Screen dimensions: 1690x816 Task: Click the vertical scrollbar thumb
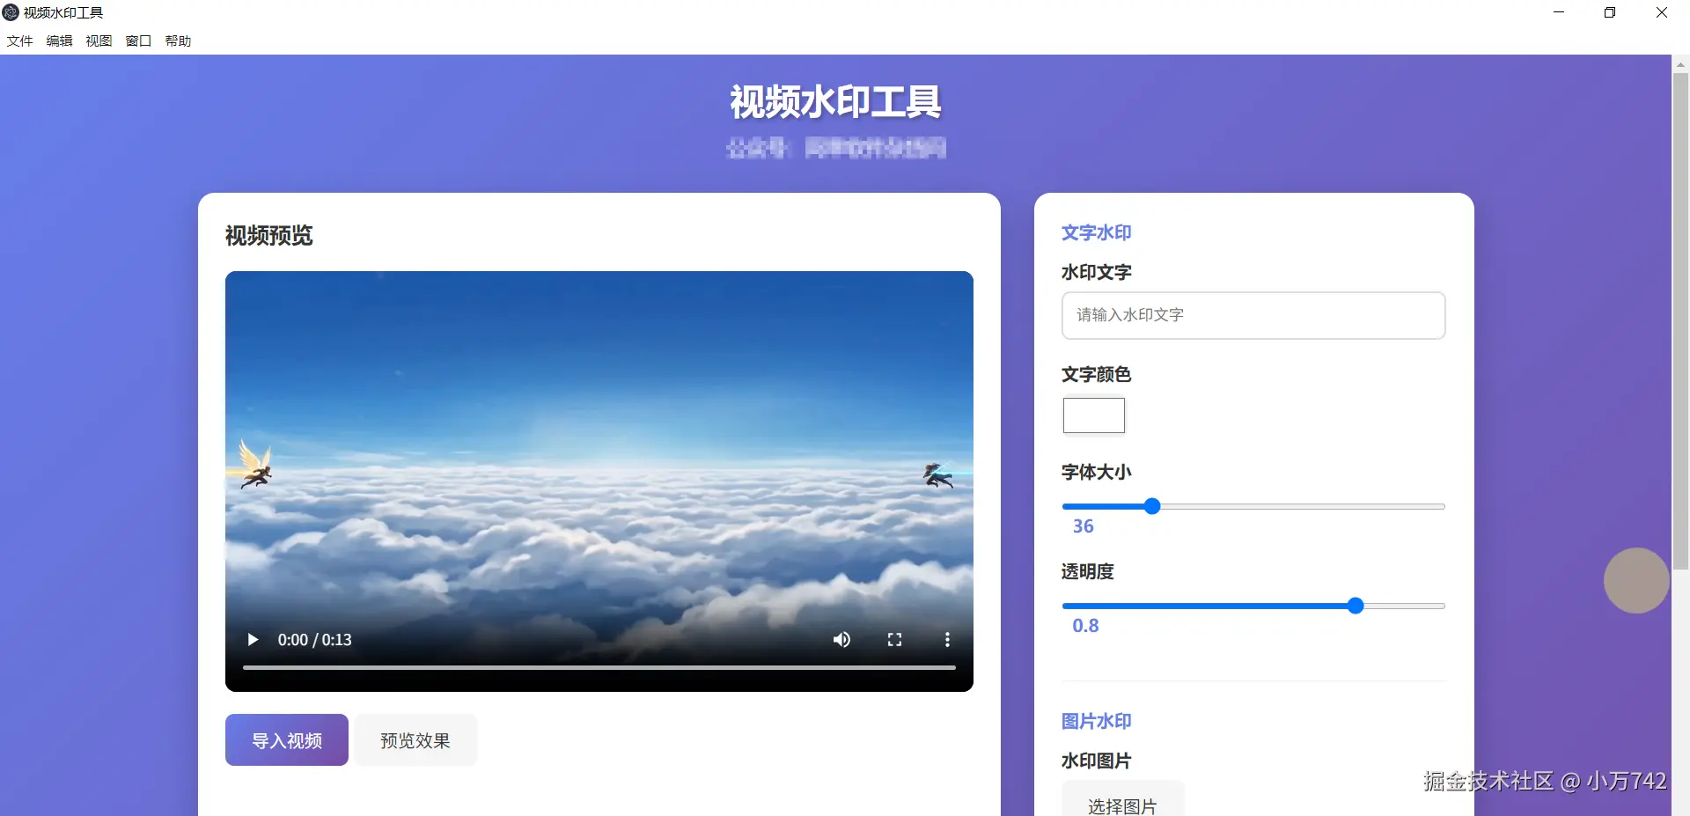pos(1680,321)
